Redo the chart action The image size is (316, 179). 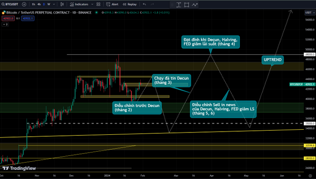click(x=152, y=4)
